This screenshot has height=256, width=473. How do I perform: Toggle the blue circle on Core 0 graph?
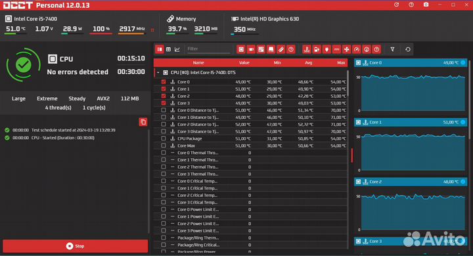[x=462, y=63]
